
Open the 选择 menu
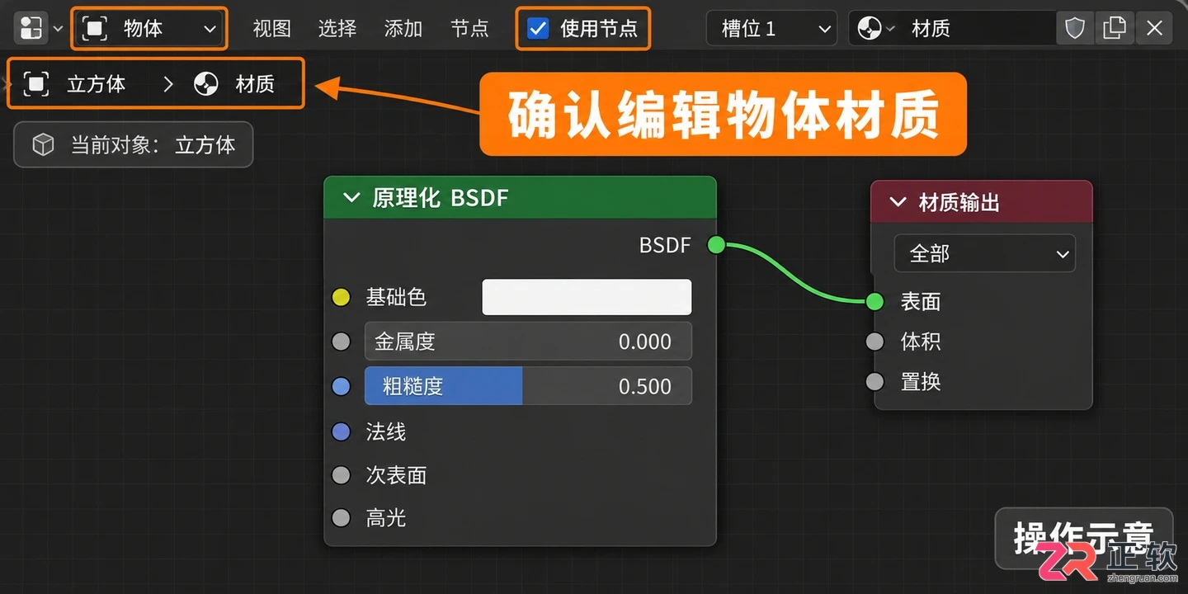click(x=337, y=29)
